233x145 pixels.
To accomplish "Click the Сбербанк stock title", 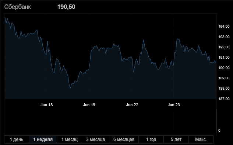I will (18, 7).
